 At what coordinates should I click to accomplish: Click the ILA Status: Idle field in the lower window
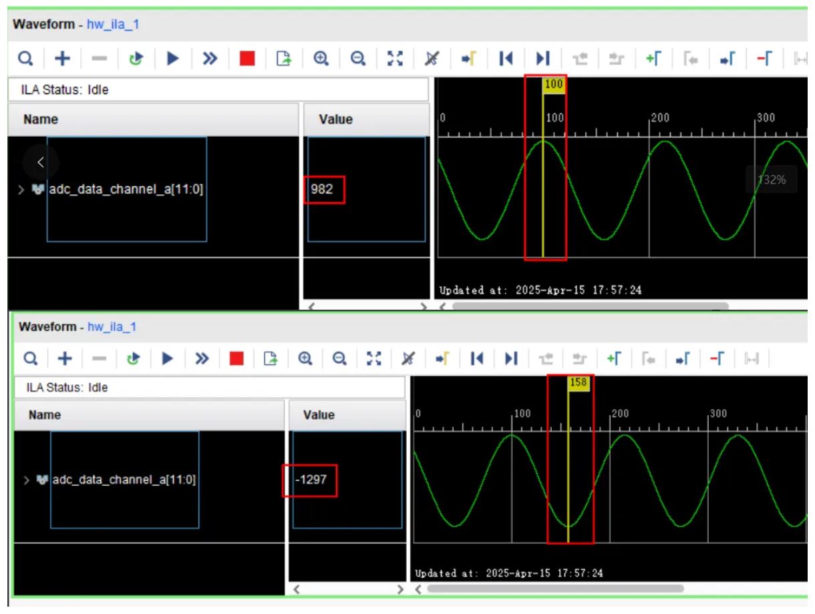(x=210, y=388)
